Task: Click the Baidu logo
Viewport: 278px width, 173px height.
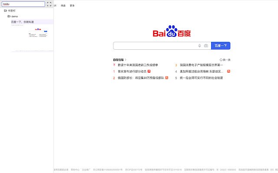Action: [172, 31]
